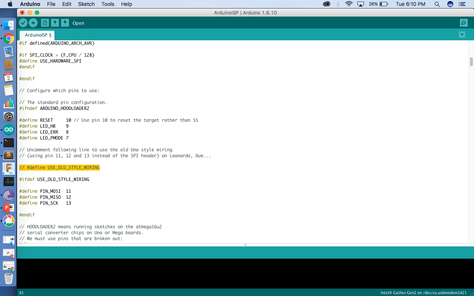Click the '#define PIN_SCK 13' line
The height and width of the screenshot is (296, 474).
click(45, 203)
